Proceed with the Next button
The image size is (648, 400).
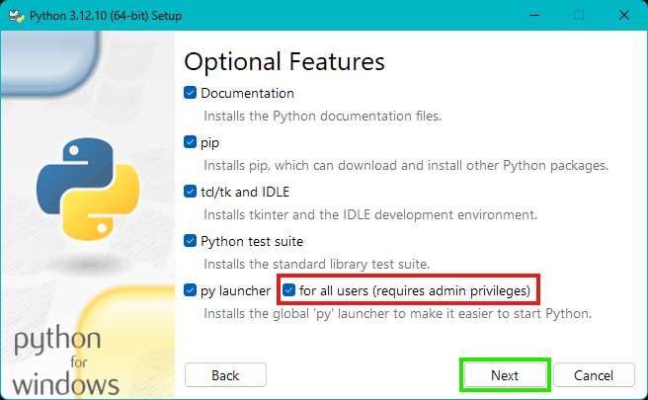click(x=505, y=375)
